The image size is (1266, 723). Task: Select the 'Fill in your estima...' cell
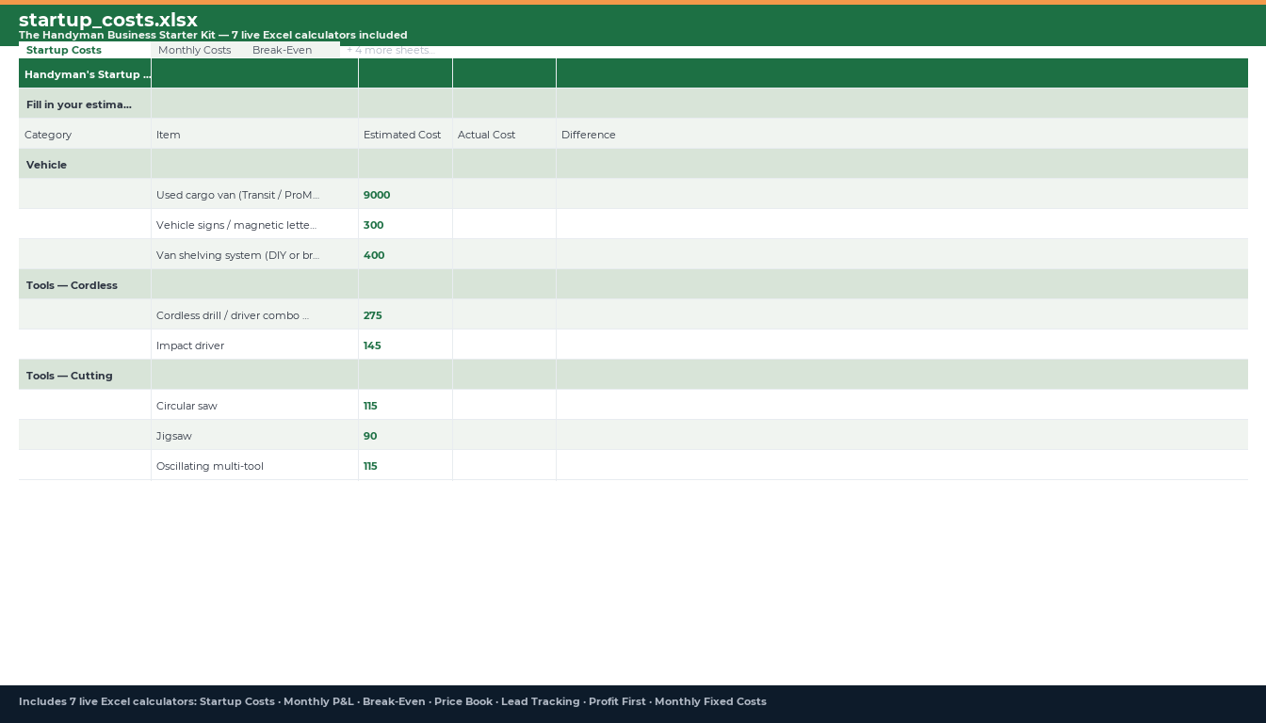tap(85, 104)
